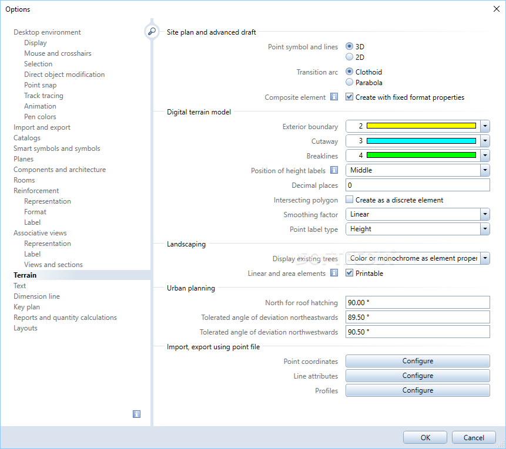Image resolution: width=506 pixels, height=449 pixels.
Task: Click the info icon below the category list
Action: coord(136,414)
